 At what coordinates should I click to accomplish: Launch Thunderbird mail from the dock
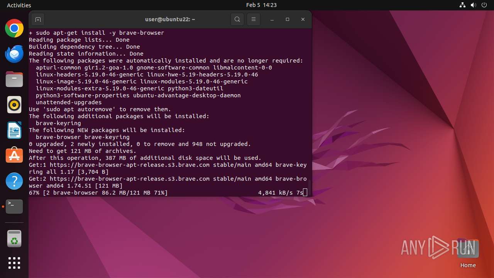pyautogui.click(x=14, y=54)
